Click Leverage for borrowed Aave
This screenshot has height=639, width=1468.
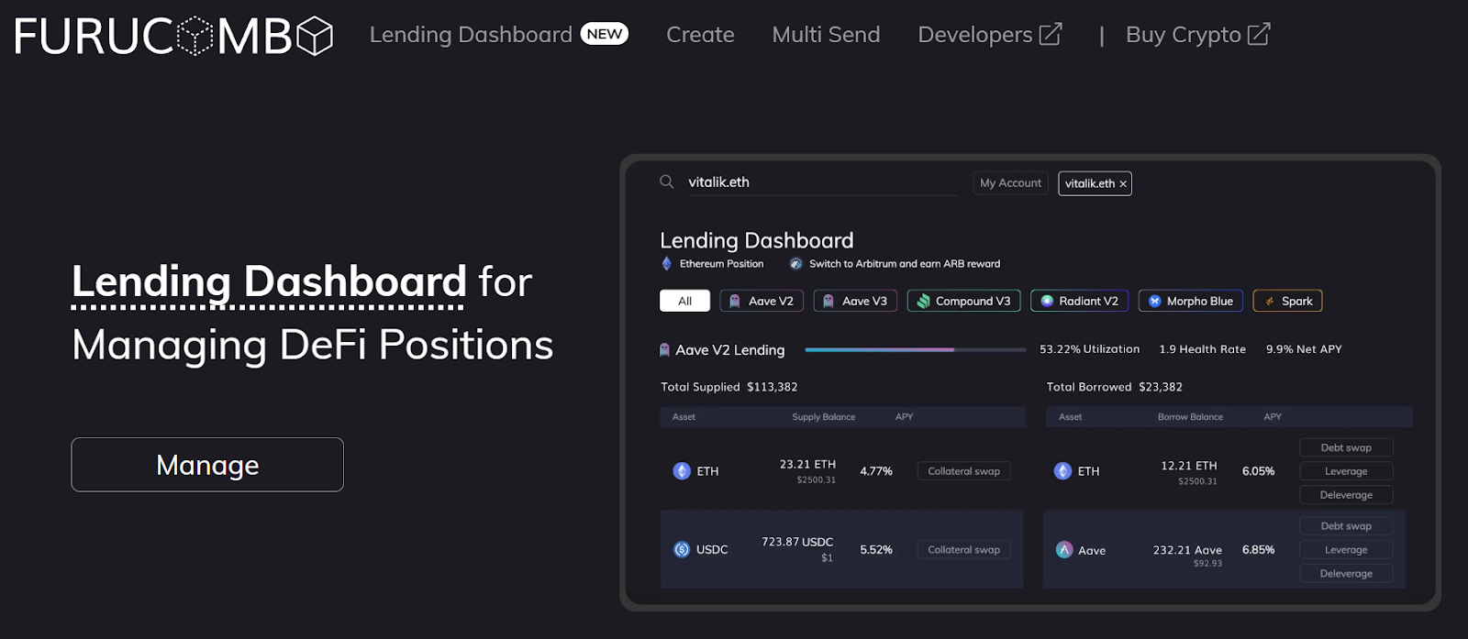click(x=1346, y=550)
